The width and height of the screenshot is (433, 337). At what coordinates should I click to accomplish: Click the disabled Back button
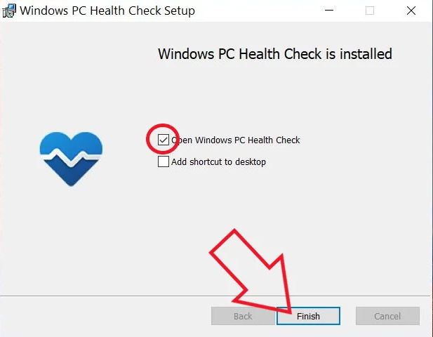coord(243,316)
